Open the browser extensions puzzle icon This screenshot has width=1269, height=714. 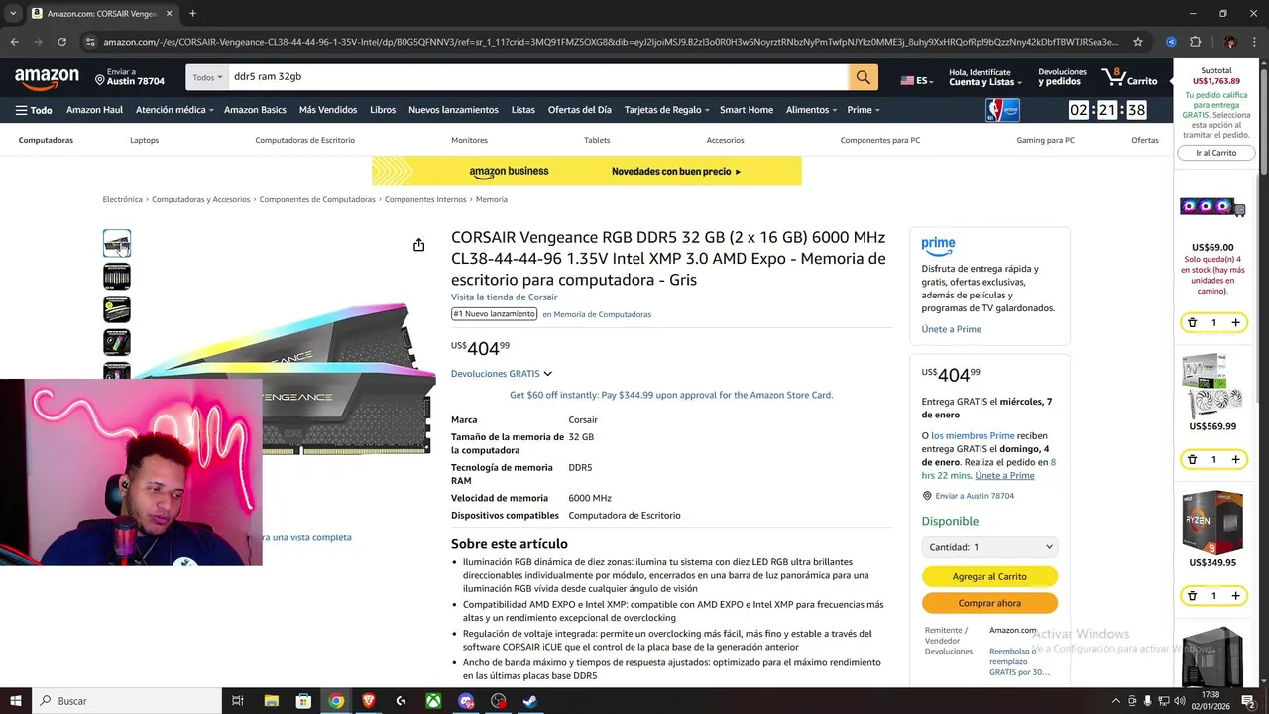point(1195,42)
